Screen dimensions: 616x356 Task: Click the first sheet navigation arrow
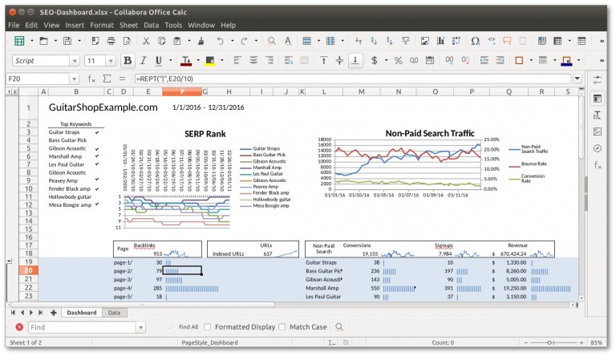coord(13,313)
